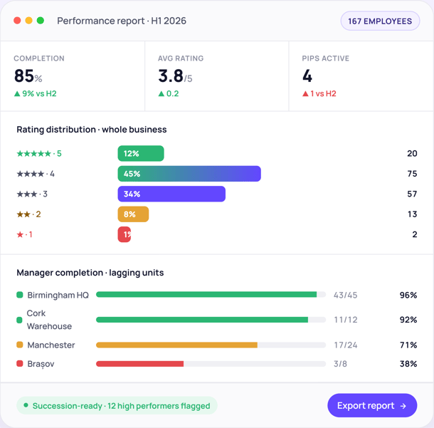434x428 pixels.
Task: Click the Succession-ready 12 high performers flagged pill
Action: click(x=117, y=405)
